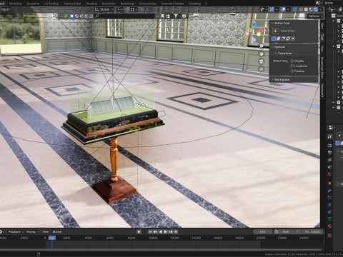Jump to the last frame
The height and width of the screenshot is (257, 343).
pos(176,232)
